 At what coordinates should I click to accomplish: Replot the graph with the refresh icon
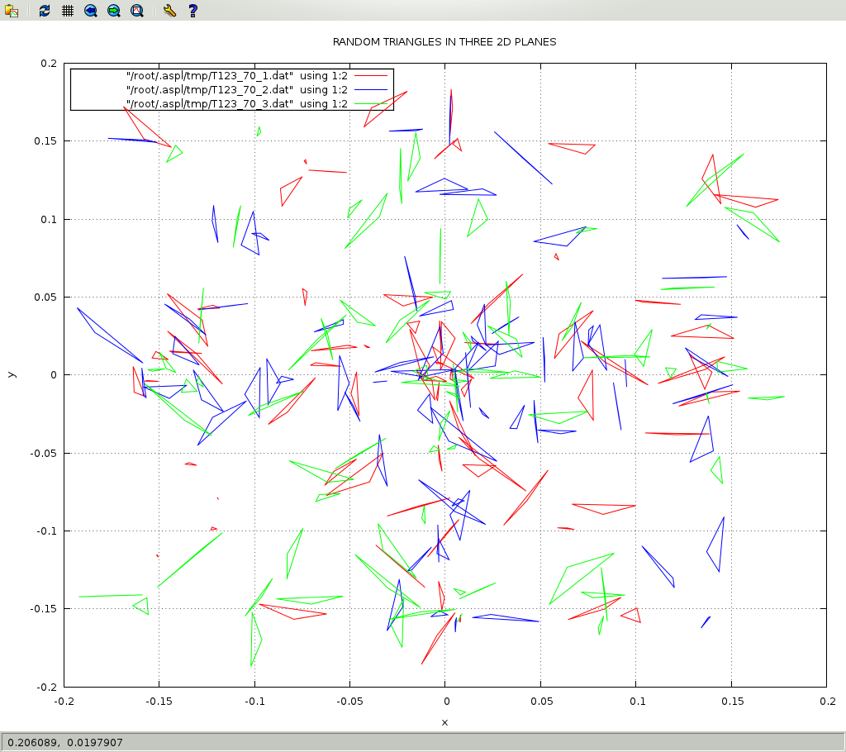tap(45, 11)
